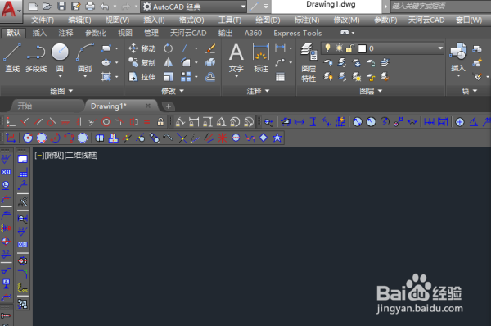Screen dimensions: 491x326
Task: Click the Undo arrow icon
Action: (x=105, y=7)
